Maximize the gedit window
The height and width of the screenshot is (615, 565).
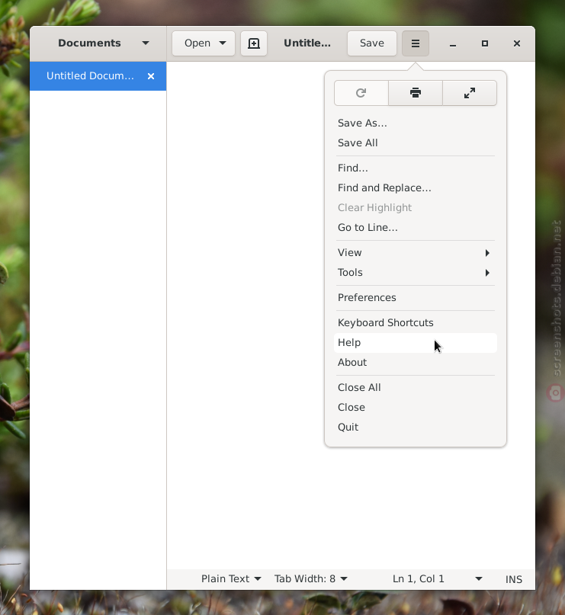point(485,43)
